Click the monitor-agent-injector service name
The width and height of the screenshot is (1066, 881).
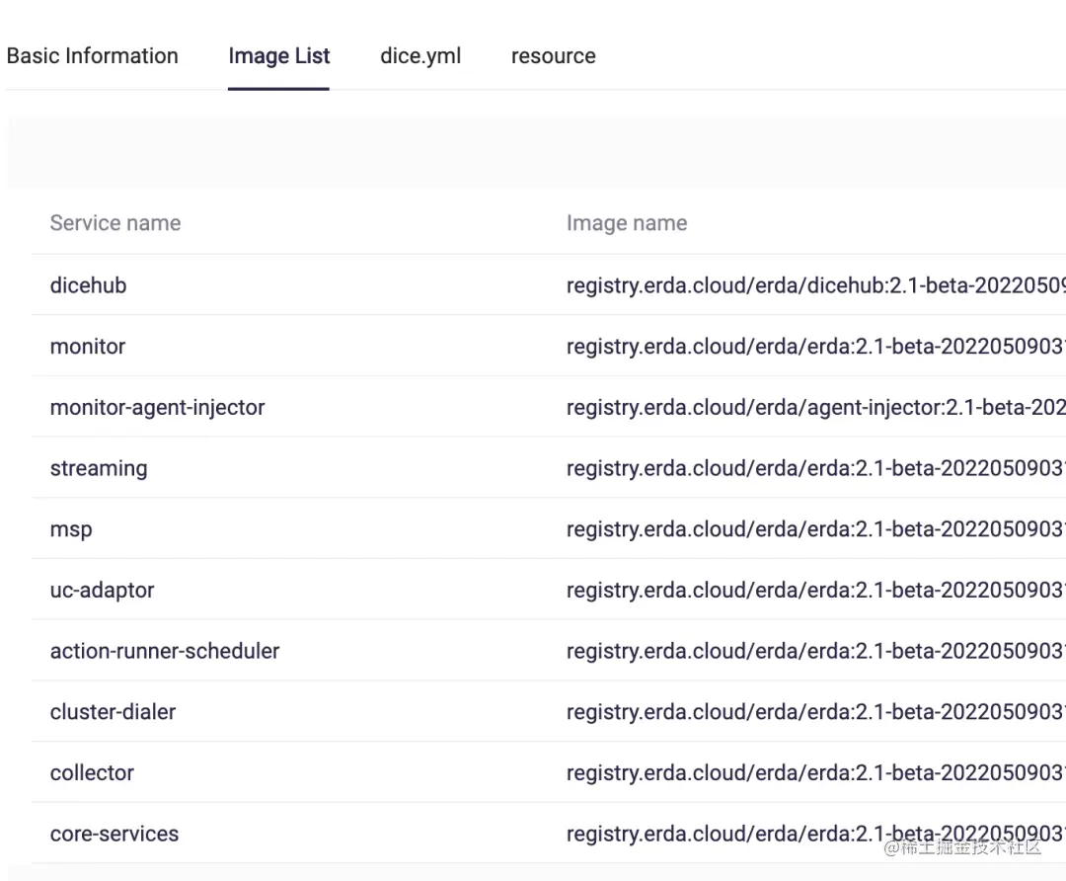point(158,408)
